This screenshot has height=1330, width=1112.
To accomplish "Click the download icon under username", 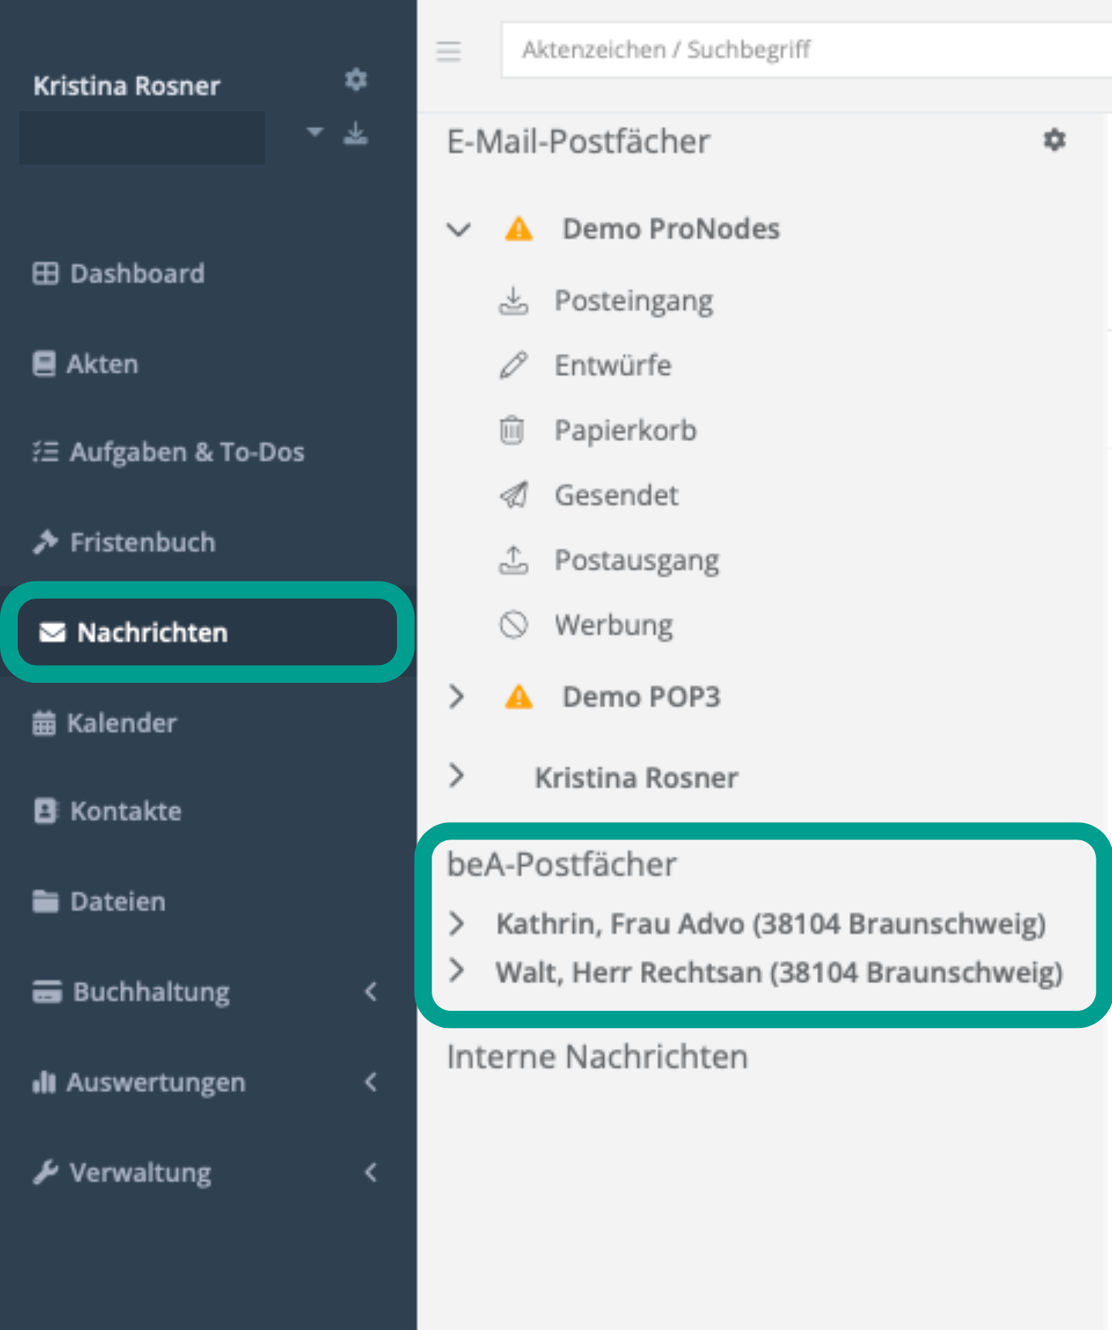I will click(x=355, y=134).
